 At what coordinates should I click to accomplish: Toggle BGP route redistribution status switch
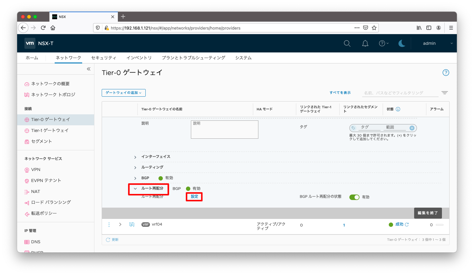354,197
